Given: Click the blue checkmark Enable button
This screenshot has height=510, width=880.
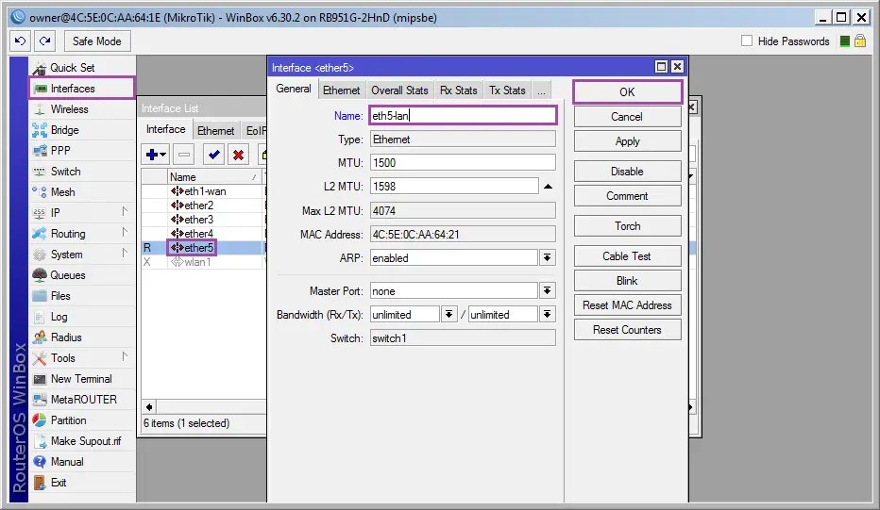Looking at the screenshot, I should click(213, 155).
